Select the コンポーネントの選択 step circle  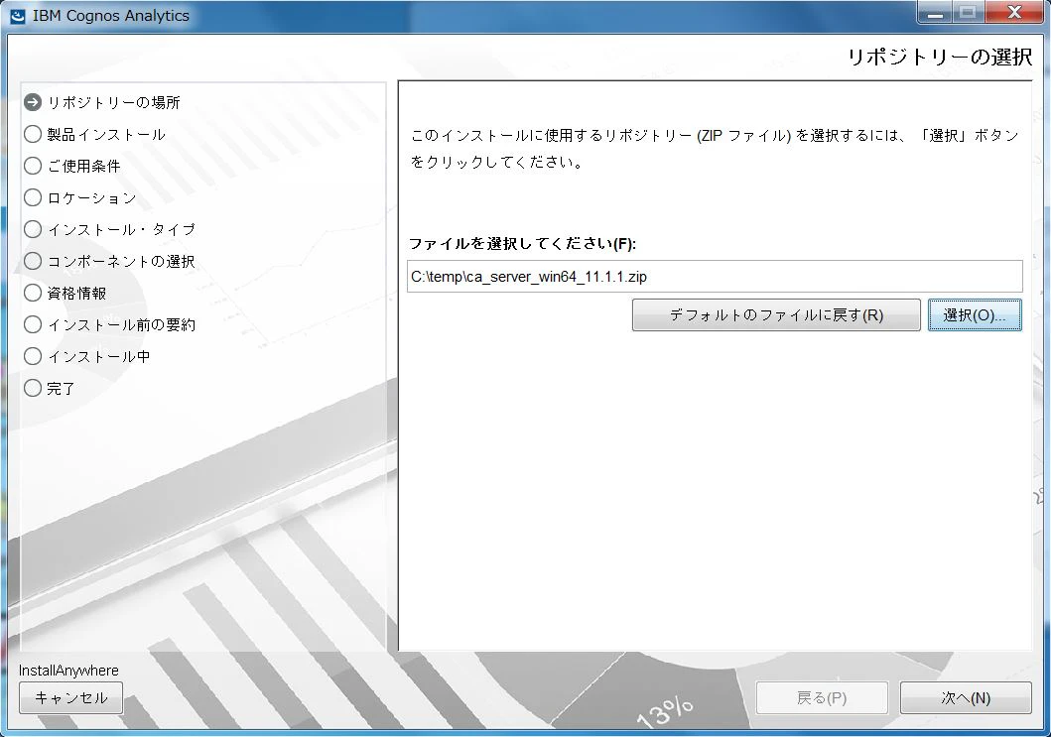(33, 261)
